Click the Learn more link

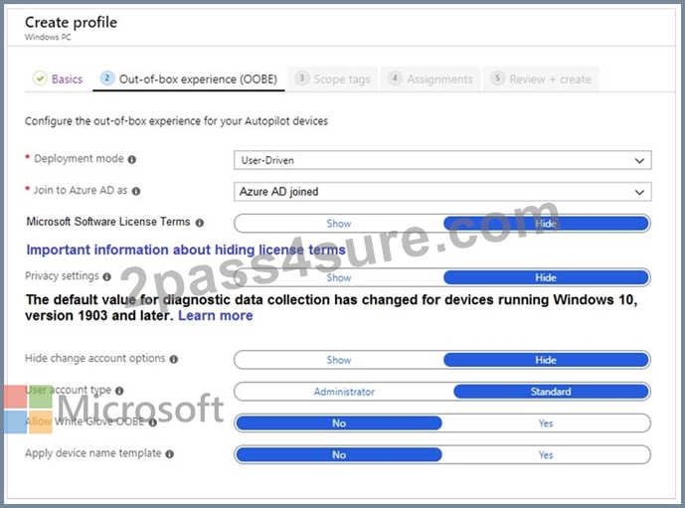click(x=216, y=315)
